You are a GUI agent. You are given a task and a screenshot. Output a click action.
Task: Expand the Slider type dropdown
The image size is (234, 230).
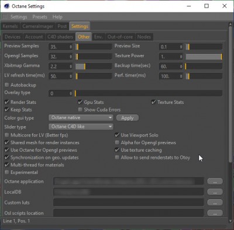pyautogui.click(x=81, y=127)
